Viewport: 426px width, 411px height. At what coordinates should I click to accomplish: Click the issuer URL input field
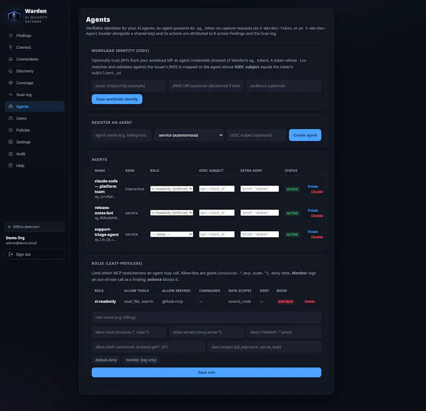click(129, 86)
